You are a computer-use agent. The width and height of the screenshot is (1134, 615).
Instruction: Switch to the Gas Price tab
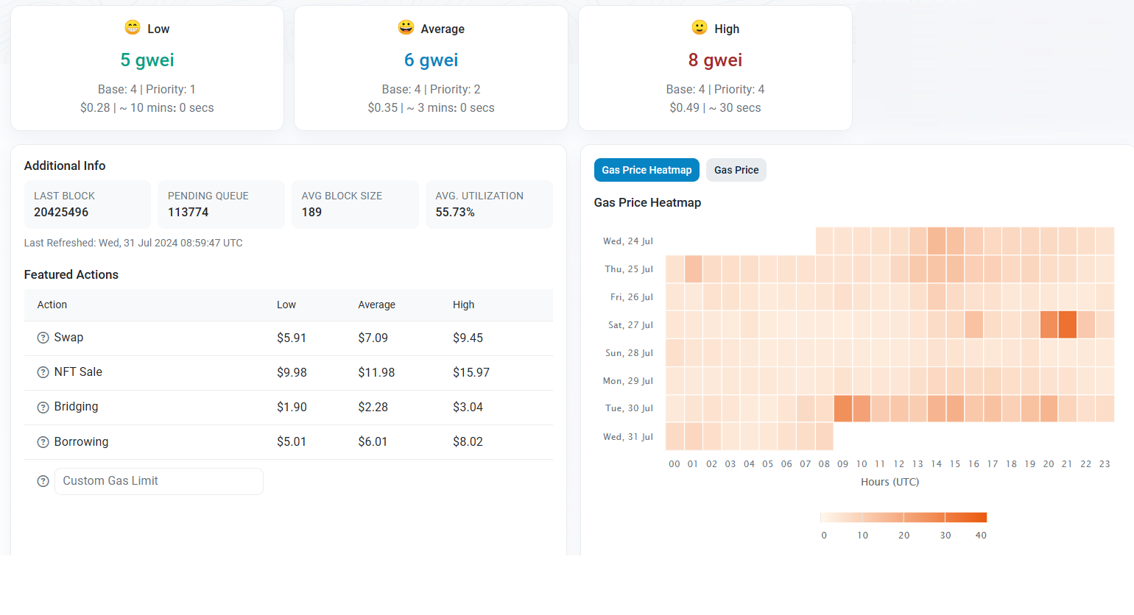736,170
